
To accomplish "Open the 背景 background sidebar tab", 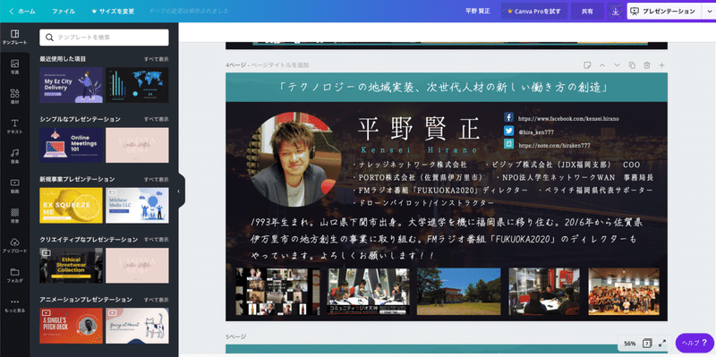I will [x=14, y=216].
